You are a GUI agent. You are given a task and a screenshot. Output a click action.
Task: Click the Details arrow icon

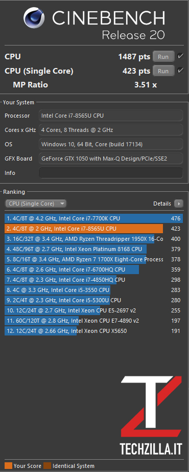click(x=178, y=204)
